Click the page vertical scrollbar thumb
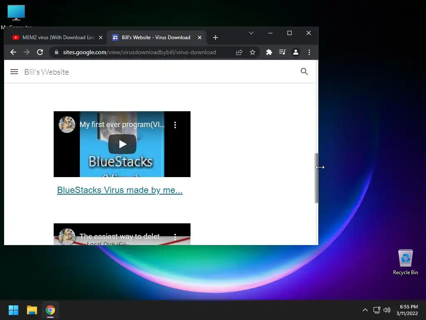Image resolution: width=426 pixels, height=320 pixels. click(x=316, y=178)
